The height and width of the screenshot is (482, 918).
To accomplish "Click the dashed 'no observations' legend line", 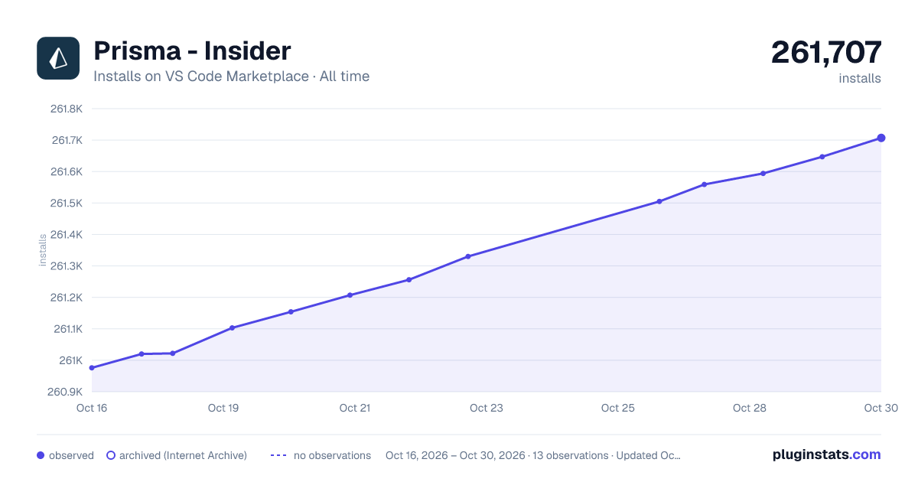I will [x=278, y=455].
